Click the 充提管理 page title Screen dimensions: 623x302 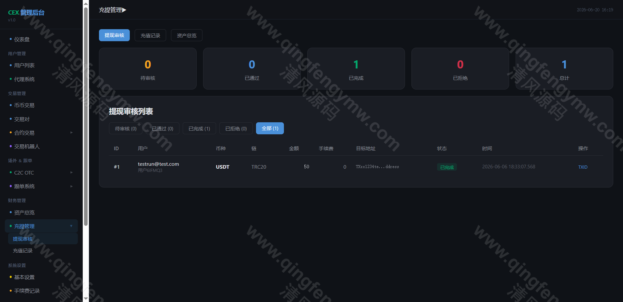pyautogui.click(x=113, y=10)
